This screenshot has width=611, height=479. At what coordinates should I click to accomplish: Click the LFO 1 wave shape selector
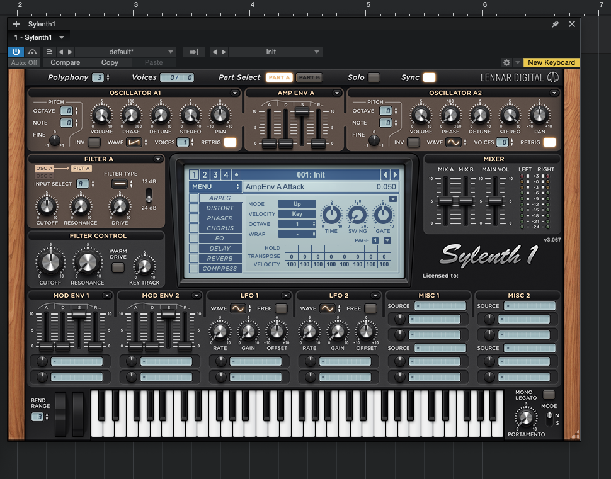click(x=237, y=308)
